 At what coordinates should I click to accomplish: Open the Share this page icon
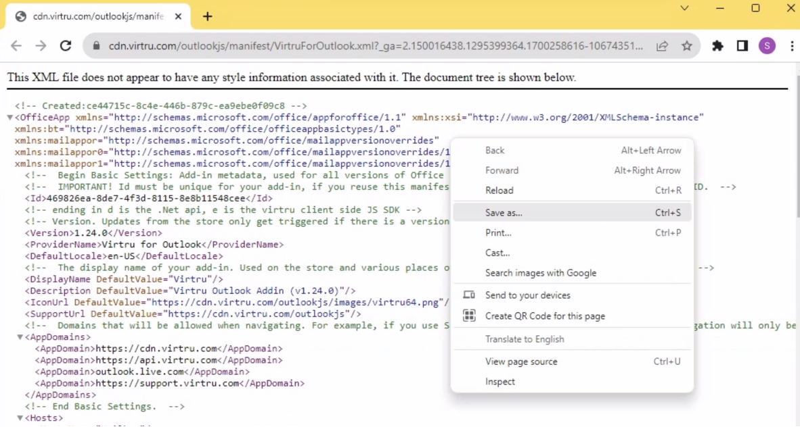662,46
